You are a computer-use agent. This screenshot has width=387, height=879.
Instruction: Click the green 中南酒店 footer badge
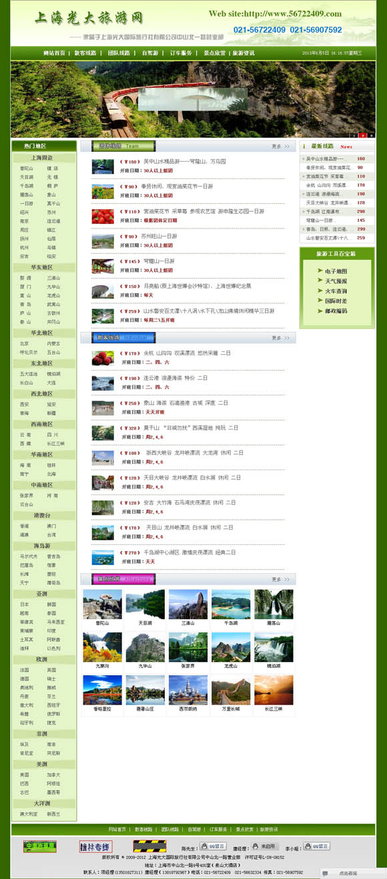[x=40, y=847]
